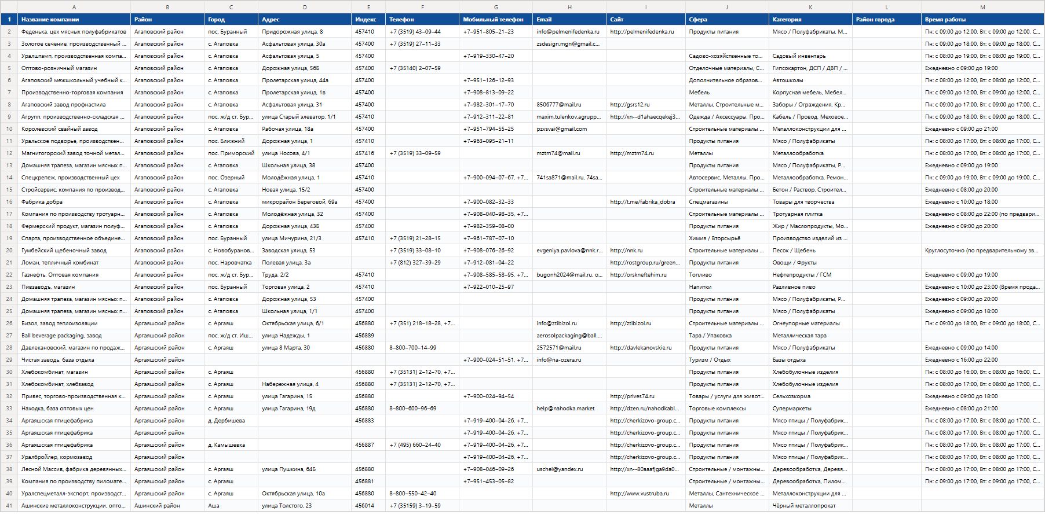
Task: Click the postal index cell 457416
Action: coord(368,153)
